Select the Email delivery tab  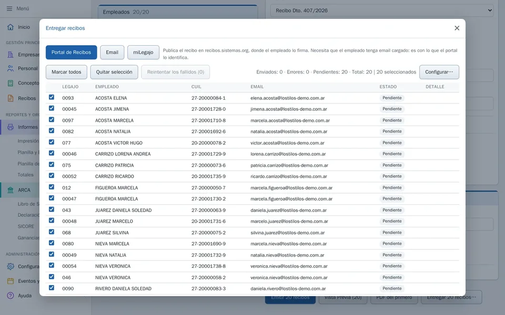(112, 52)
